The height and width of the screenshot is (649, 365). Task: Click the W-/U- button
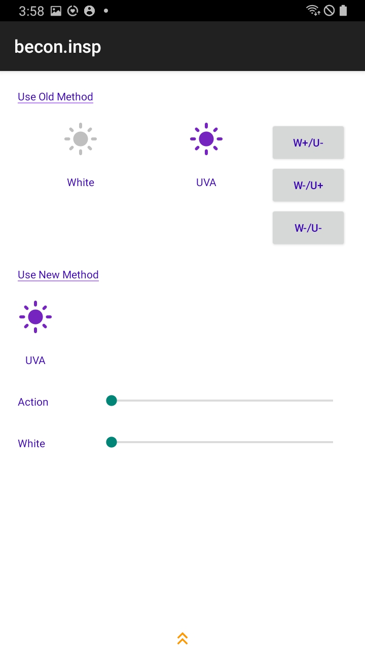tap(308, 228)
